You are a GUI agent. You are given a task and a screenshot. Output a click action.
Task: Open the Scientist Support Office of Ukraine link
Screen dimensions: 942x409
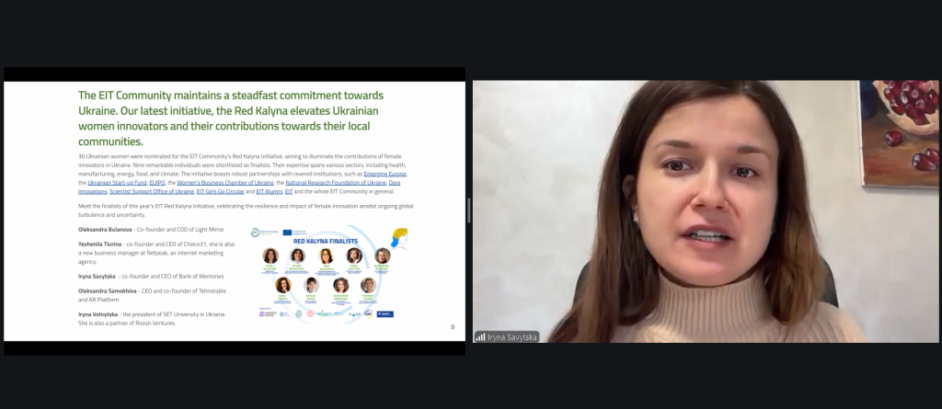(x=152, y=191)
